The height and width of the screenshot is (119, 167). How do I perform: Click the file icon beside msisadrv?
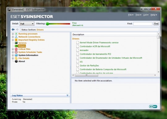click(78, 50)
